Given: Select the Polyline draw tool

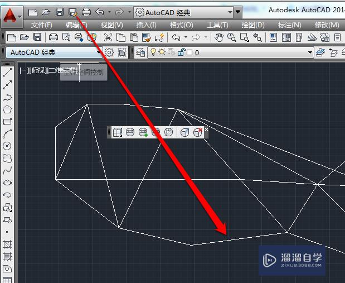Looking at the screenshot, I should coord(7,97).
